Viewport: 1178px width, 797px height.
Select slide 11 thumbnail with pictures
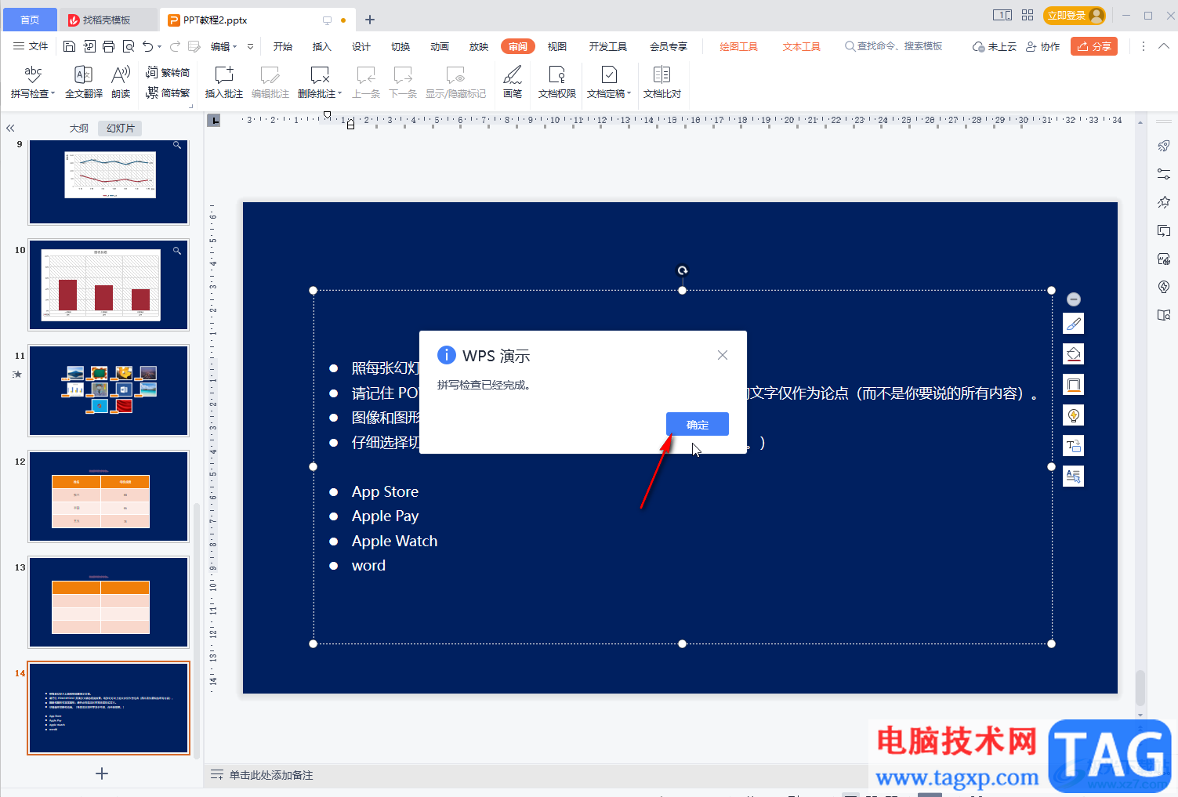[x=109, y=391]
